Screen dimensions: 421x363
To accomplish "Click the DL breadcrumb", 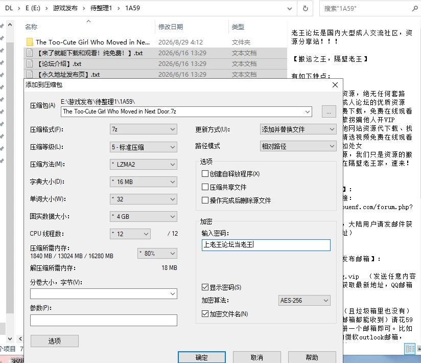I will pyautogui.click(x=9, y=8).
